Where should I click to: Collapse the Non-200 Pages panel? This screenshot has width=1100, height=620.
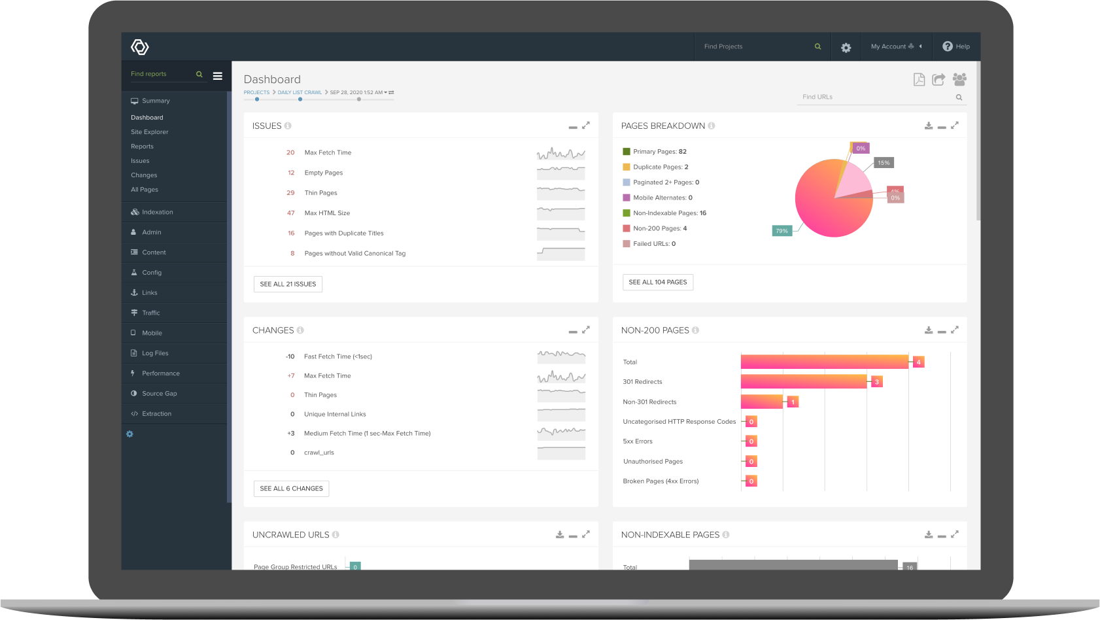(x=942, y=332)
